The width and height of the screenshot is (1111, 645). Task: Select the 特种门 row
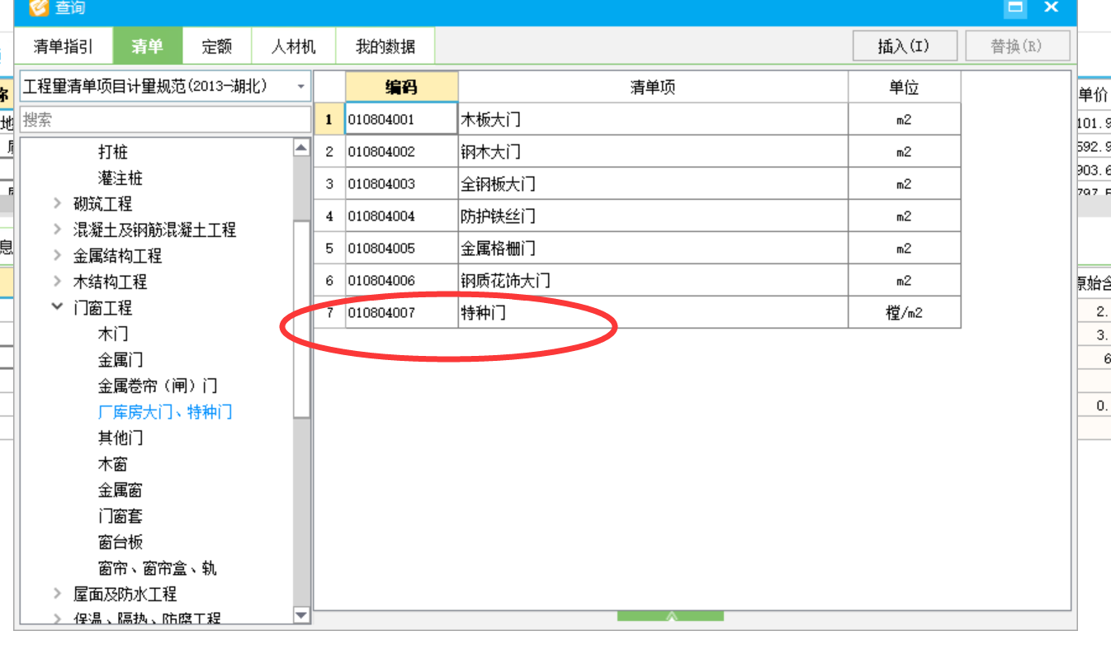[x=637, y=313]
